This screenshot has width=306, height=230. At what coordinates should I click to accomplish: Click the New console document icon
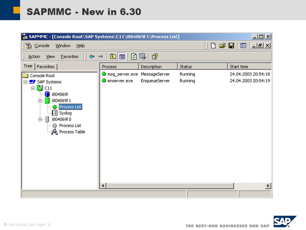click(x=213, y=46)
